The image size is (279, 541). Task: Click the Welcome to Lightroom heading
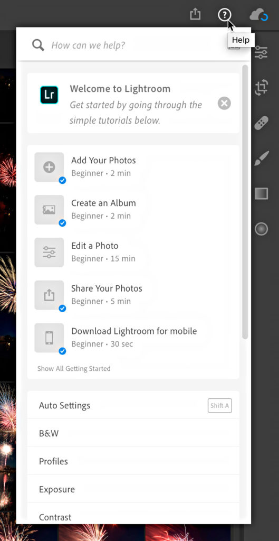point(120,89)
